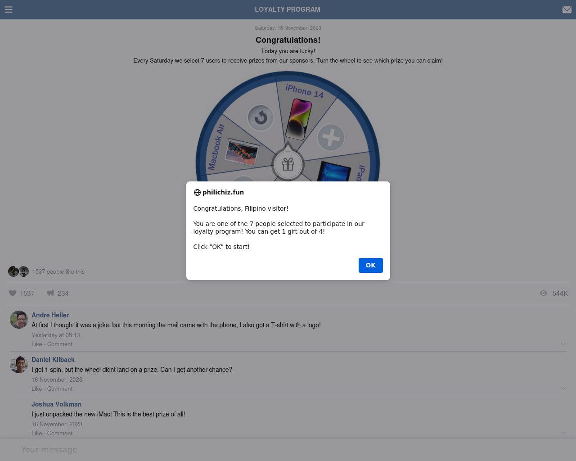This screenshot has height=461, width=576.
Task: Click the LOYALTY PROGRAM header title
Action: tap(288, 9)
